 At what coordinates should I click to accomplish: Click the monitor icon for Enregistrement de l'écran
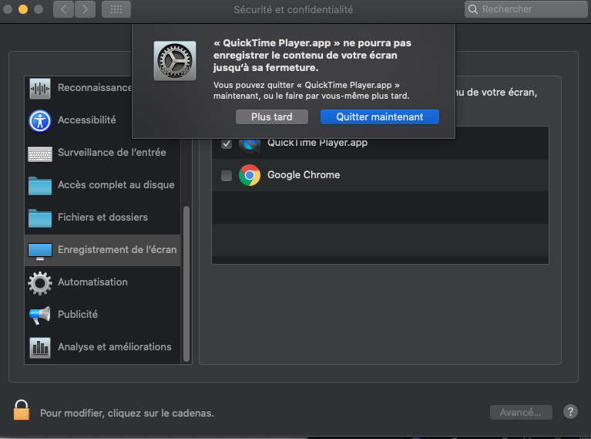(x=40, y=252)
